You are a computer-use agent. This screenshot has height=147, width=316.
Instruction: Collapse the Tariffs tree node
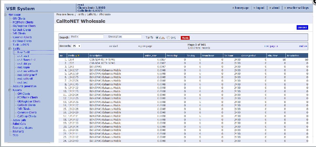(10, 49)
